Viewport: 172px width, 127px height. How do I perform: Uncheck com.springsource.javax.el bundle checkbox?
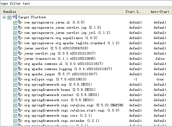[x=15, y=23]
